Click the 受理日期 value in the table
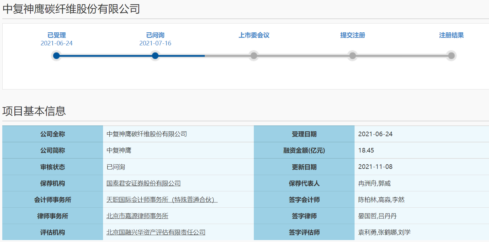Screen dimensions: 489x242 [375, 134]
